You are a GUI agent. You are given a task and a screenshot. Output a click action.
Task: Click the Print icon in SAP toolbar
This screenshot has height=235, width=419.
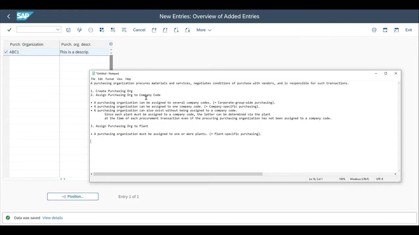374,30
